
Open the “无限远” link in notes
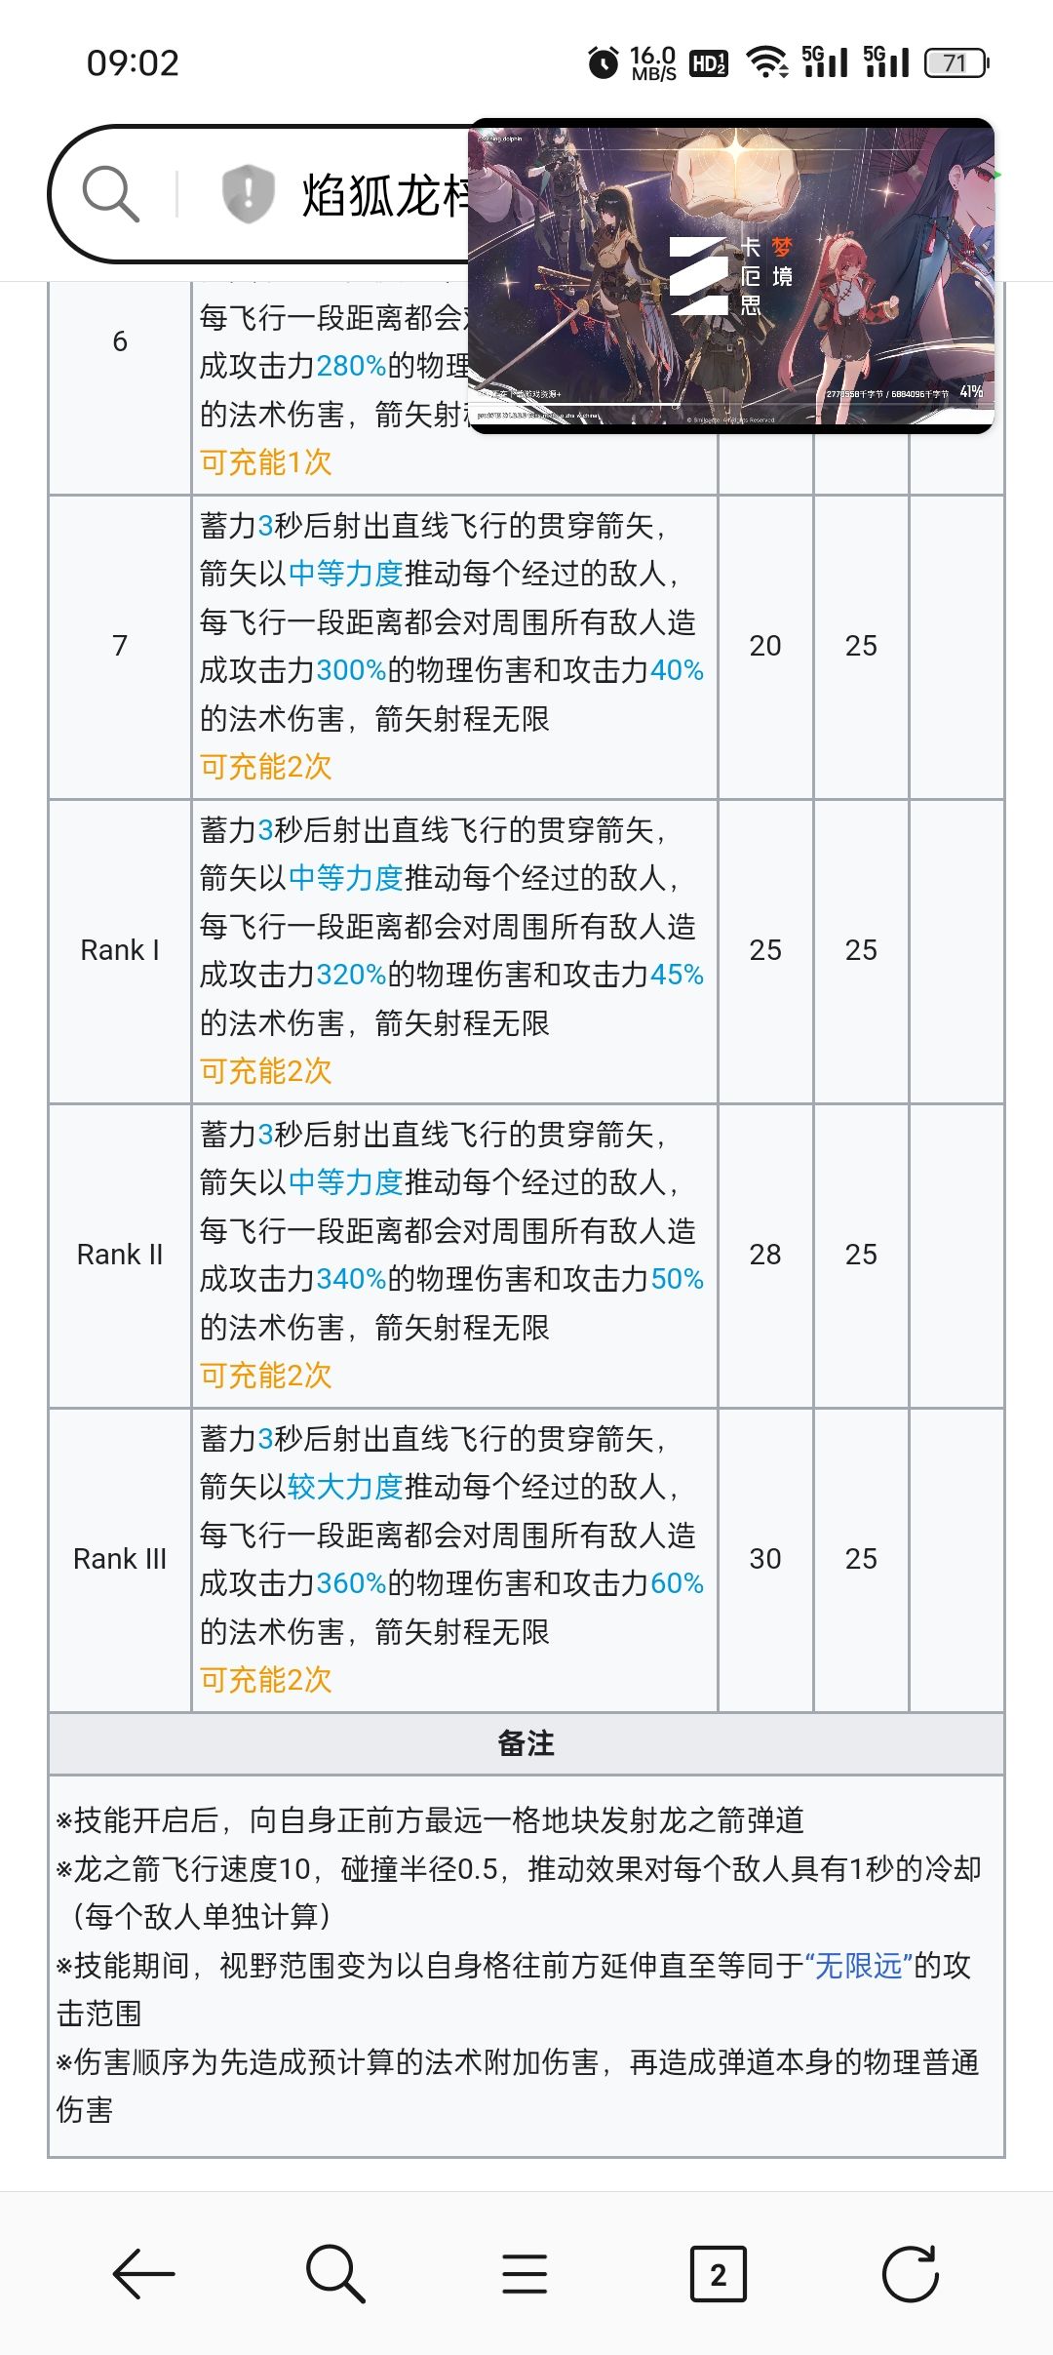click(x=858, y=1965)
